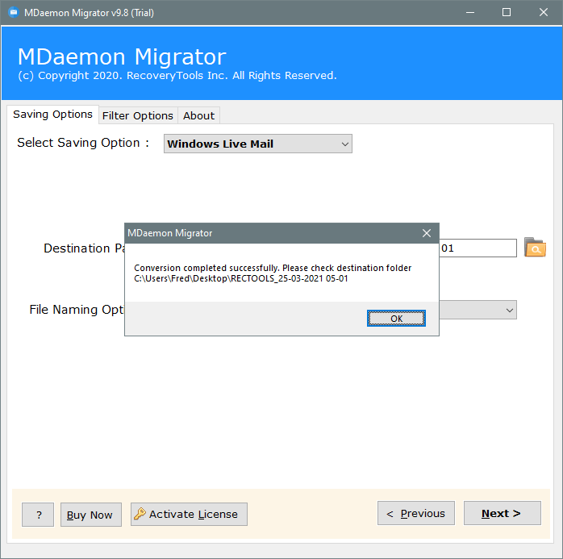Click the MDaemon Migrator header title text
This screenshot has width=563, height=559.
pos(122,56)
